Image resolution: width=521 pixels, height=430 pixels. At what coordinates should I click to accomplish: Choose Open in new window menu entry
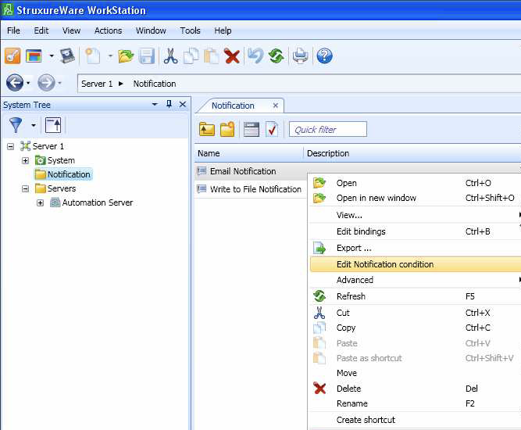point(416,198)
